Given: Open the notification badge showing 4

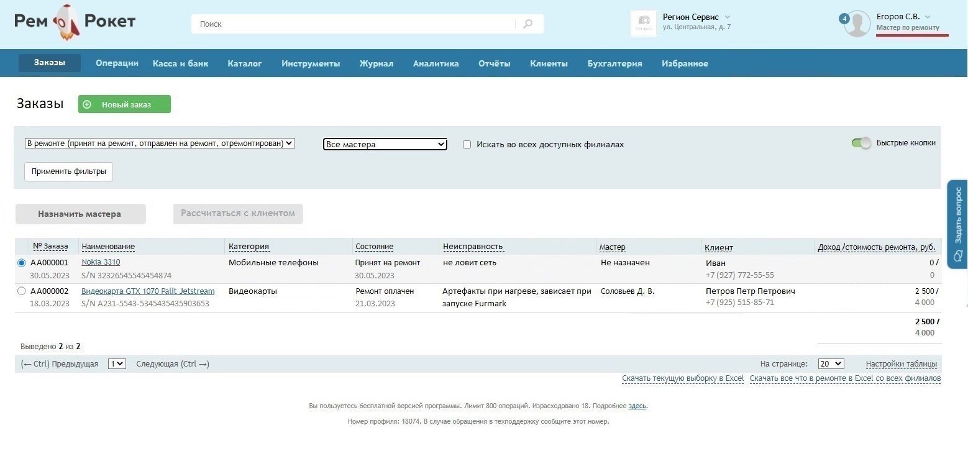Looking at the screenshot, I should pyautogui.click(x=844, y=19).
